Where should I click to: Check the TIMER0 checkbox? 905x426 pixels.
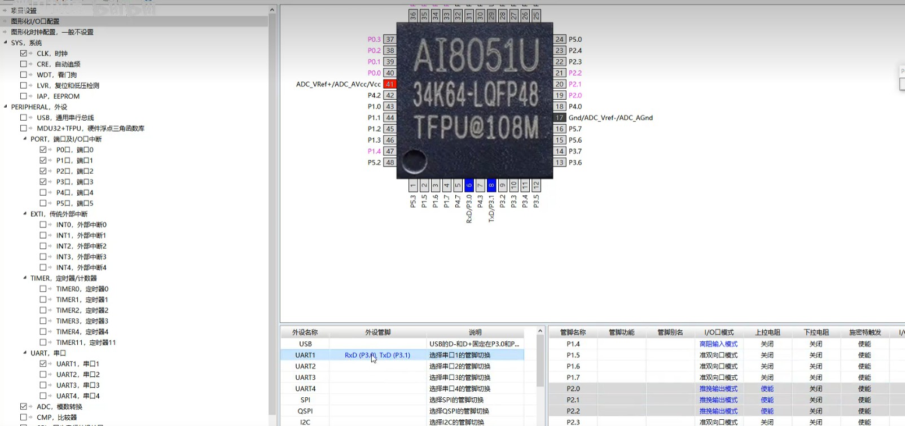pos(43,288)
